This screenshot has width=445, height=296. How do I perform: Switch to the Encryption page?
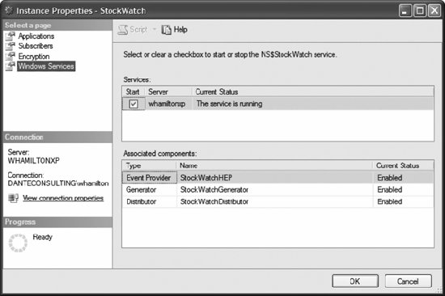click(34, 56)
